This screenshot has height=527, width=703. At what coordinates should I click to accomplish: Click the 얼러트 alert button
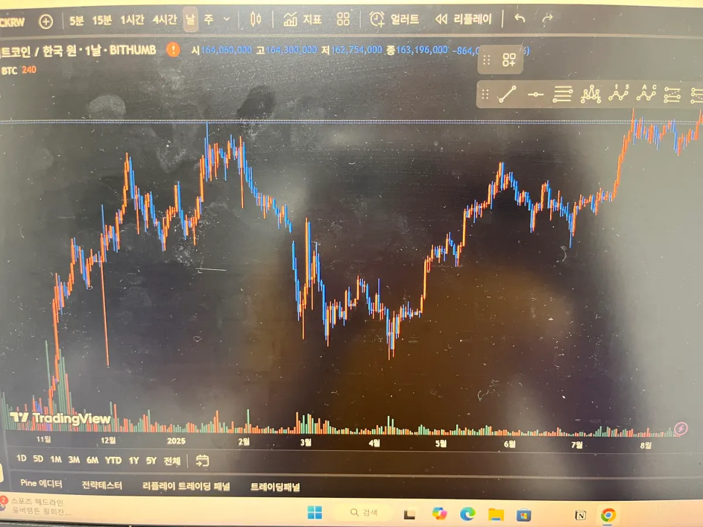point(395,19)
